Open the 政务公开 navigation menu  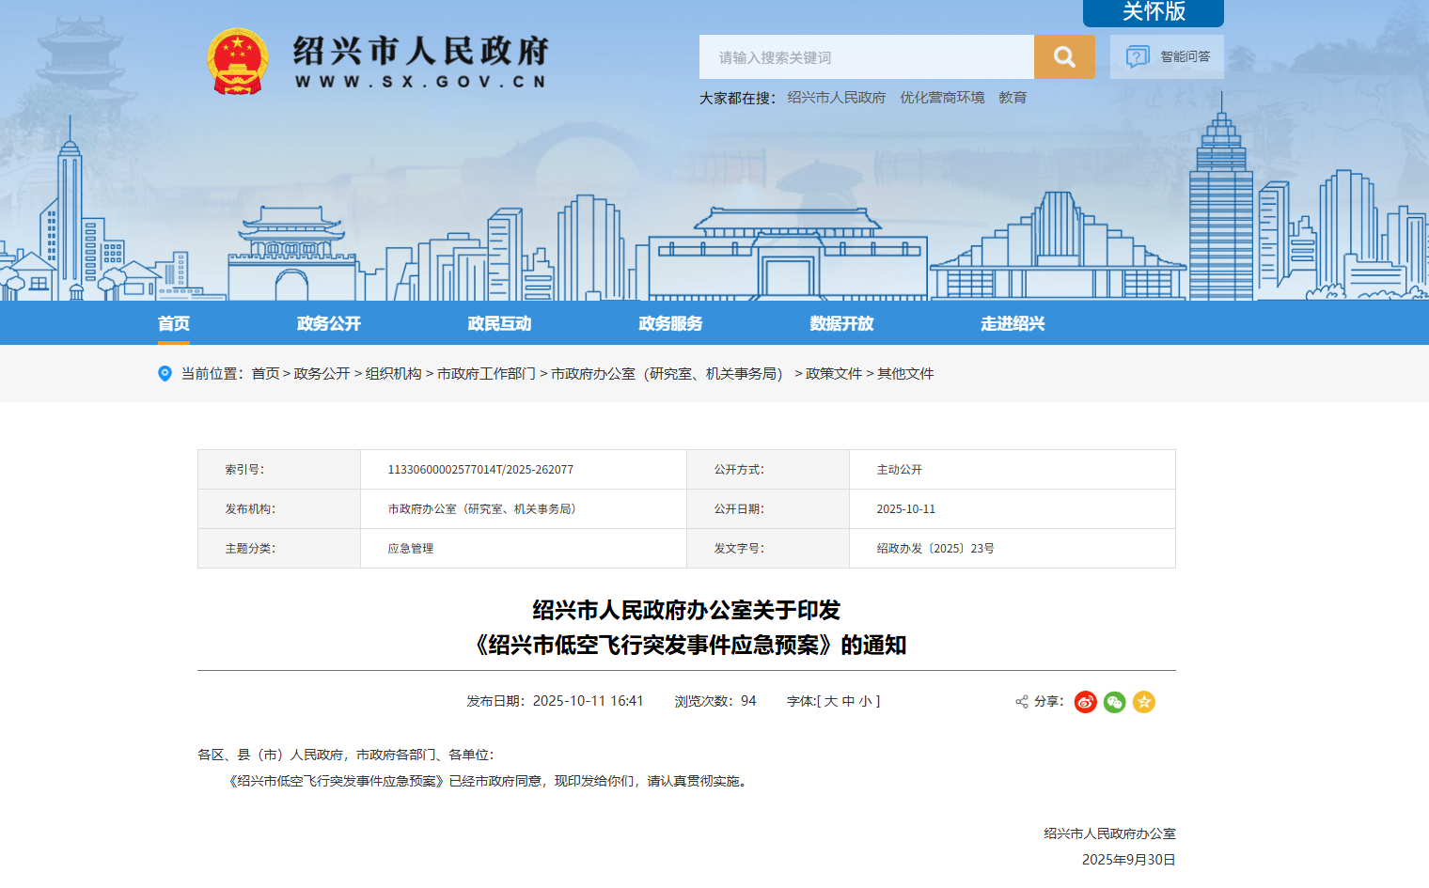click(x=328, y=323)
